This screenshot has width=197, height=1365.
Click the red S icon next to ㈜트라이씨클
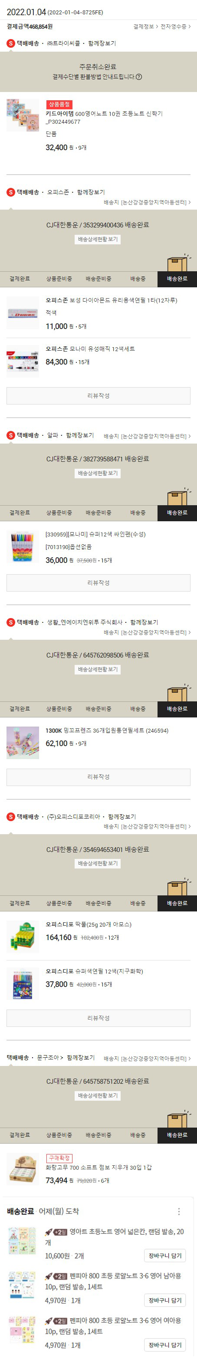pyautogui.click(x=10, y=43)
